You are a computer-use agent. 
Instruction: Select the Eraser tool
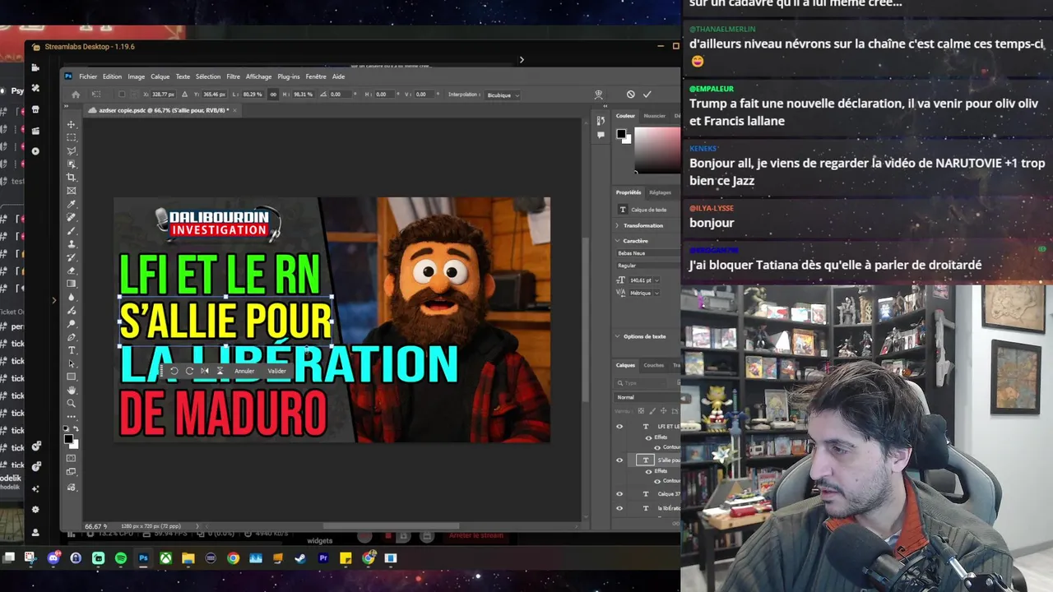point(72,271)
